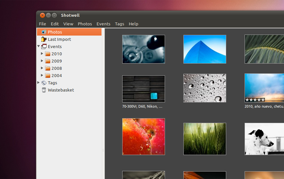284x179 pixels.
Task: Click the '70-300Vr, D60, Nikon, …' tag caption
Action: coord(142,107)
